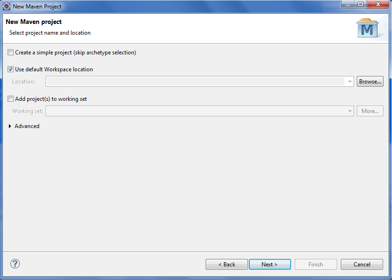Click the Eclipse icon in the title bar
The height and width of the screenshot is (280, 392).
click(x=7, y=6)
